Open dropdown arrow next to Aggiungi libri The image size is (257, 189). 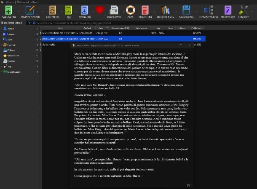click(18, 12)
